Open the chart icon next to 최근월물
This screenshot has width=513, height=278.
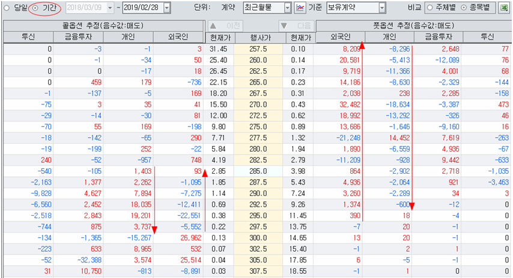coord(300,8)
